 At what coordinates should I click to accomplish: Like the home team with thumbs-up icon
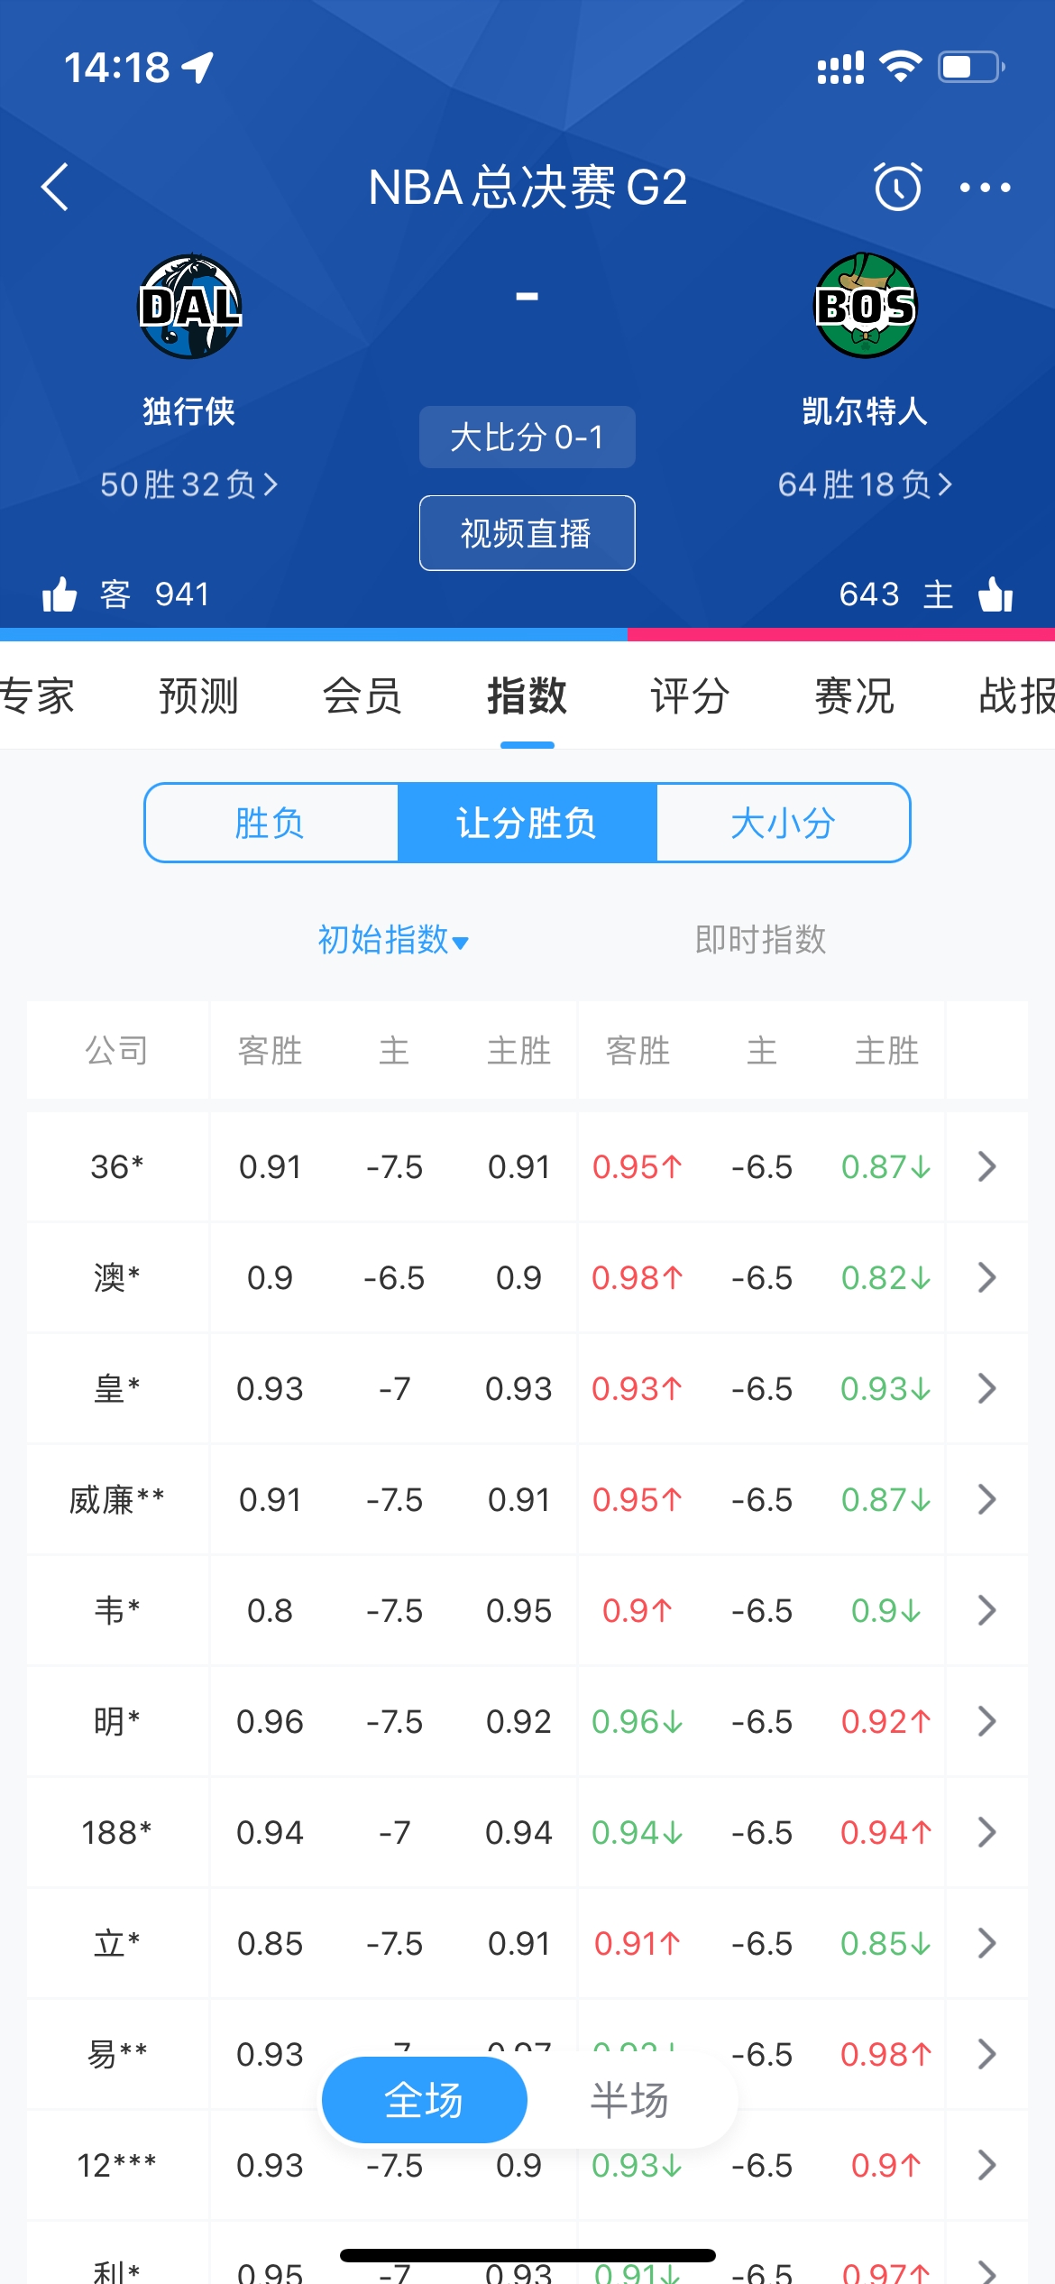995,594
